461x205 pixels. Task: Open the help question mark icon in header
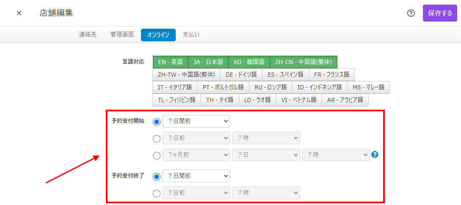(411, 13)
